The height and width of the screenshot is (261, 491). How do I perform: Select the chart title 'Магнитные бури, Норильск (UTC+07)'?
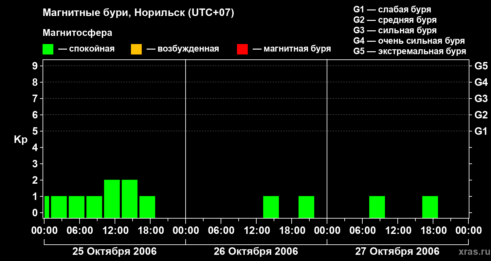138,13
